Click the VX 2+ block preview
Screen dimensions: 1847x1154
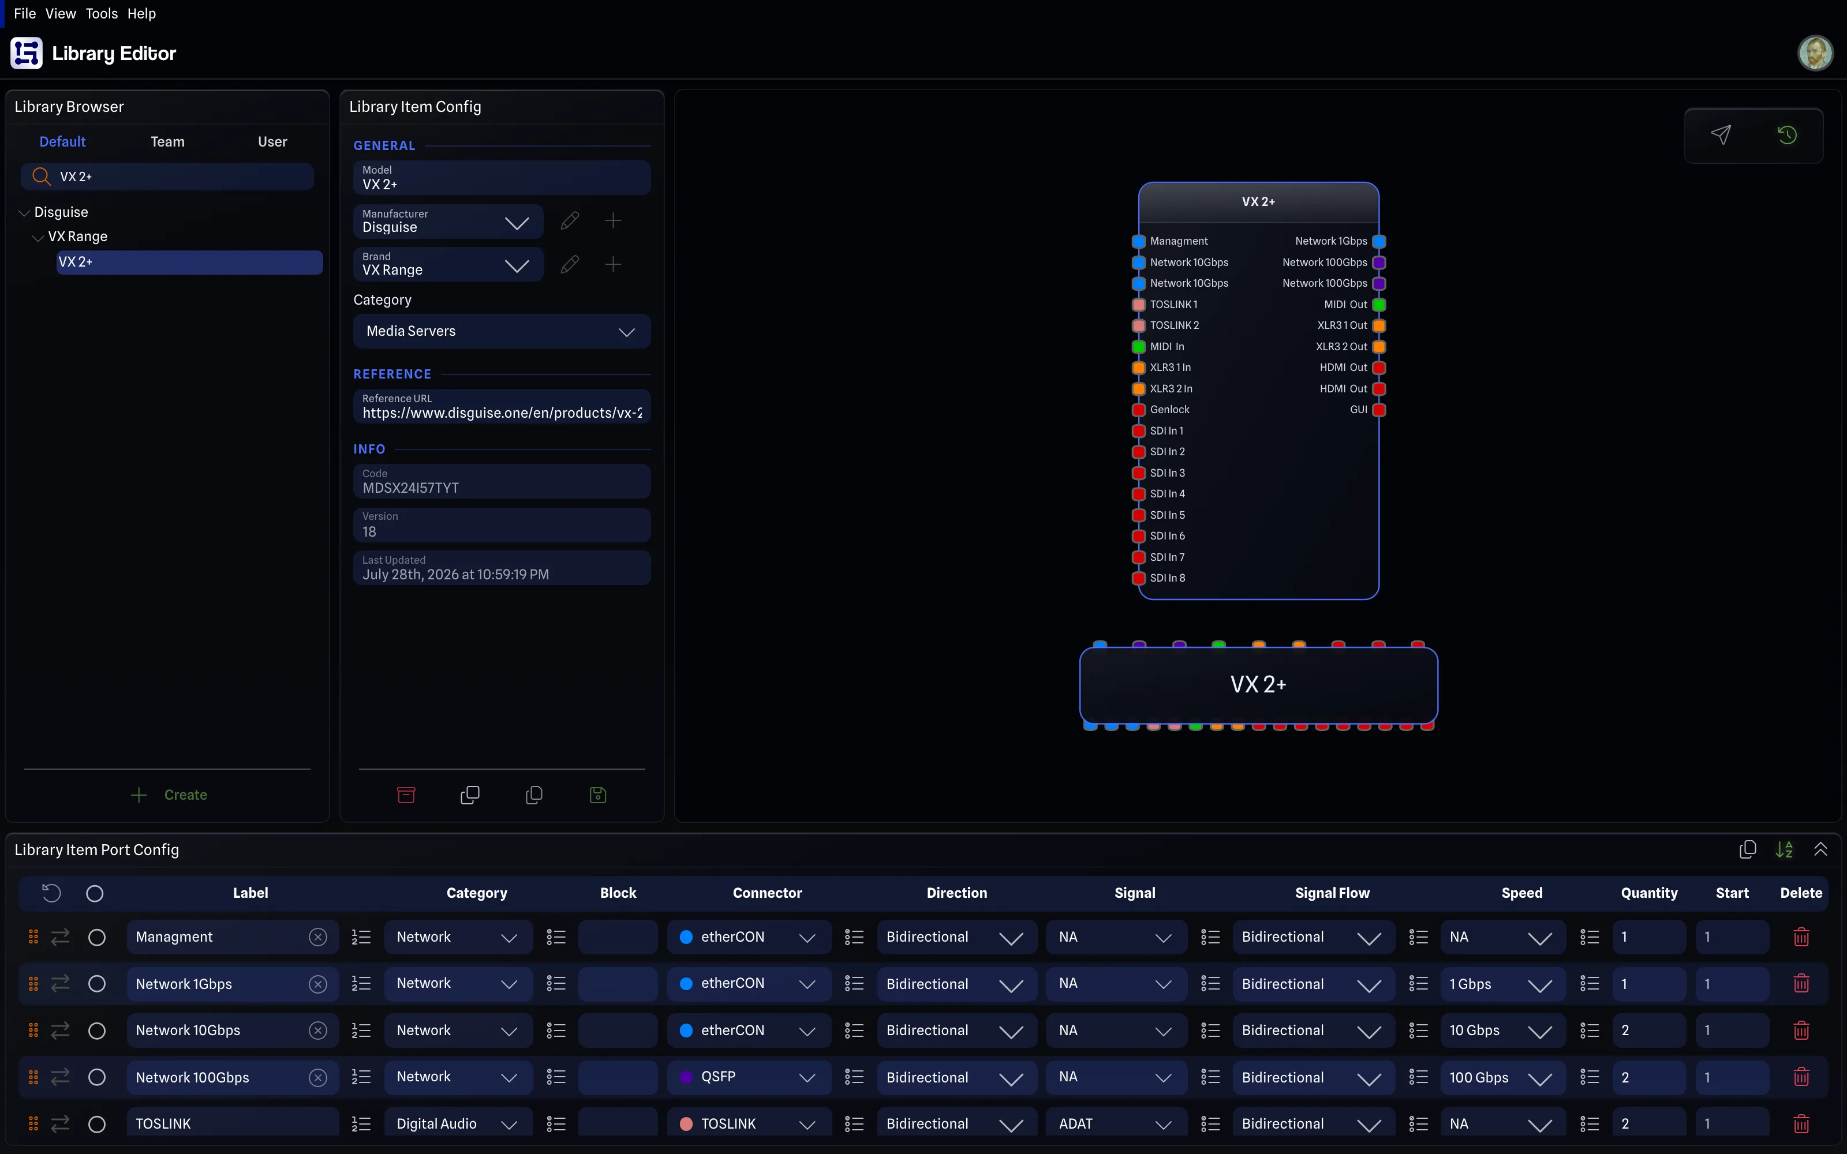click(x=1258, y=685)
